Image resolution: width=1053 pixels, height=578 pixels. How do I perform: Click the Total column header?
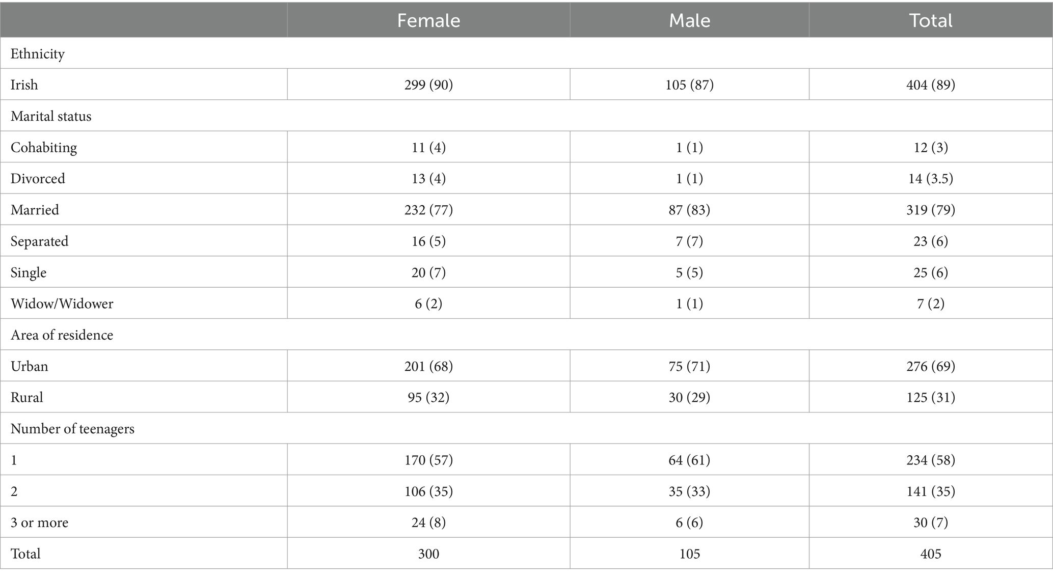tap(931, 20)
